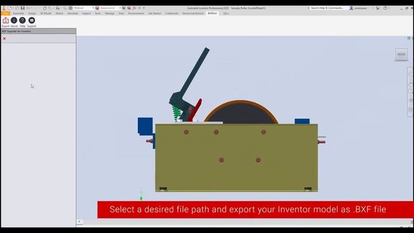Click the Home icon in quick access toolbar
The width and height of the screenshot is (414, 233).
coord(45,8)
